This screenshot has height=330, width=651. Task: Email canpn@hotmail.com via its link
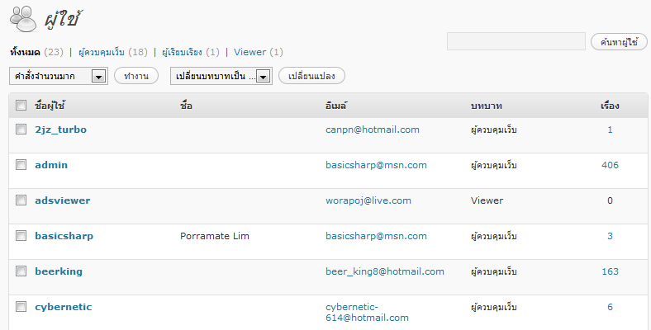tap(373, 130)
